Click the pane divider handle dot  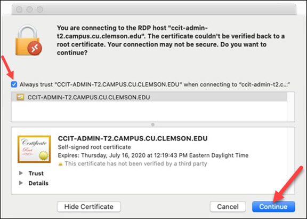(153, 124)
